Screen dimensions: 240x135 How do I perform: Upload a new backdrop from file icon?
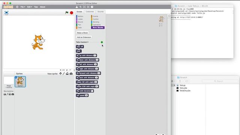click(10, 94)
